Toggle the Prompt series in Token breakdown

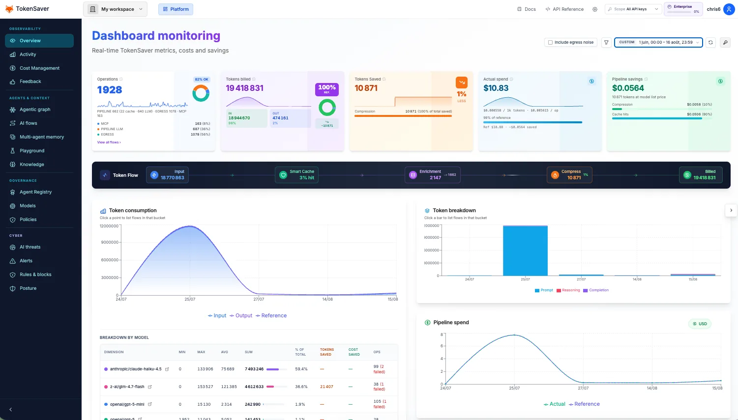point(544,290)
